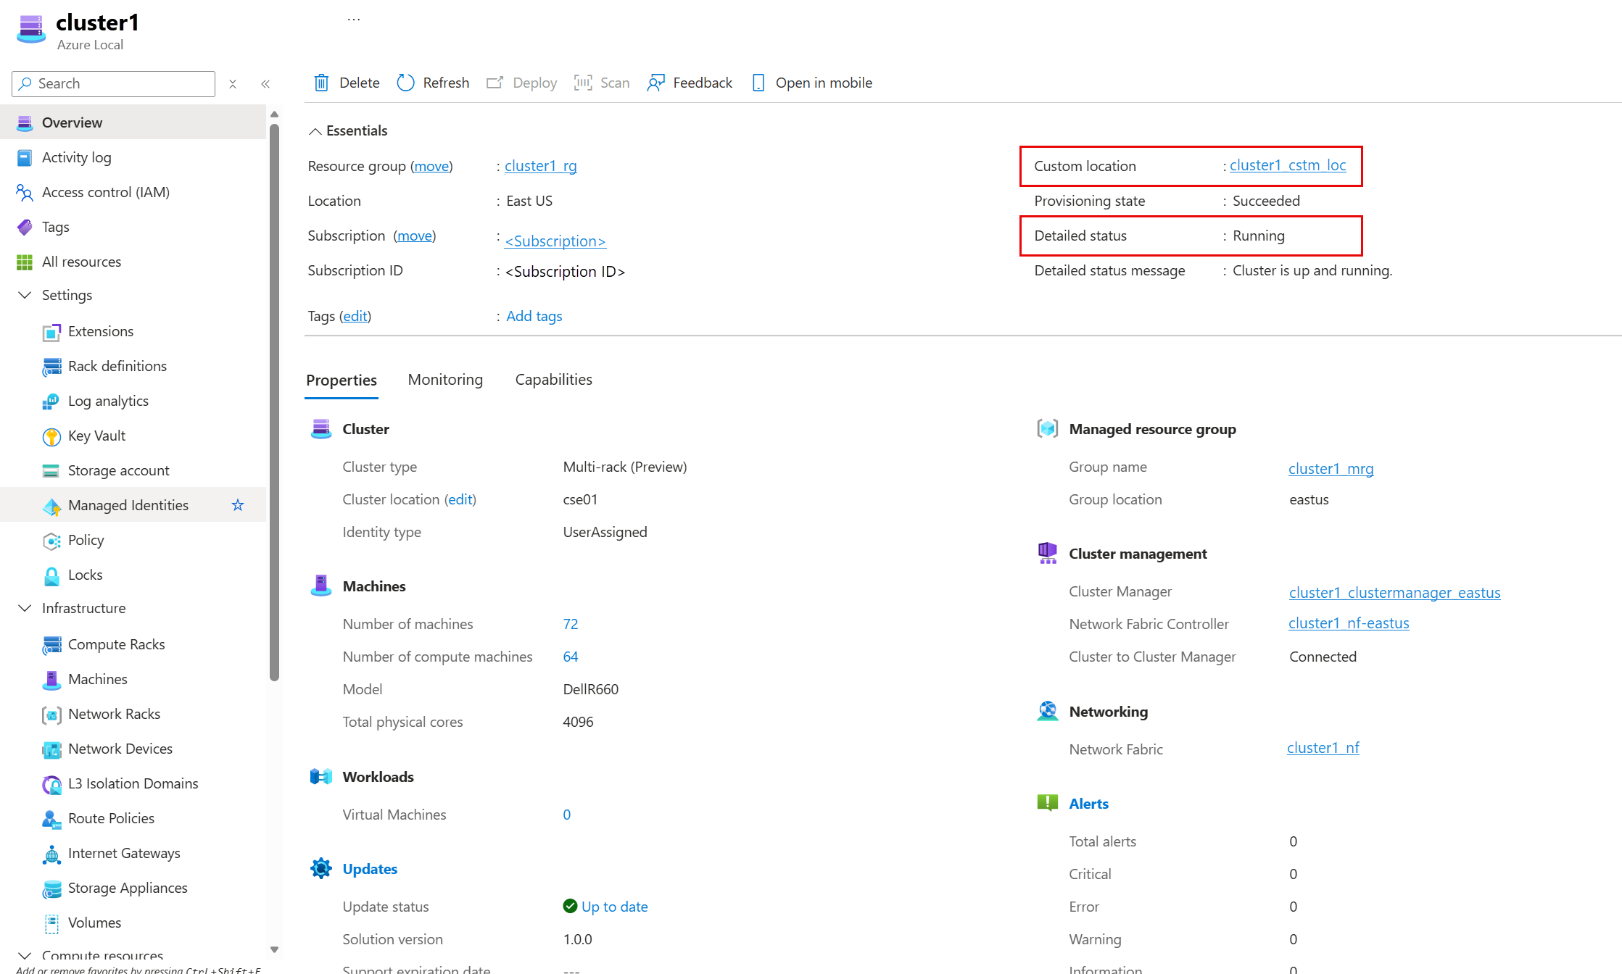Switch to the Capabilities tab
Viewport: 1622px width, 974px height.
pyautogui.click(x=553, y=380)
